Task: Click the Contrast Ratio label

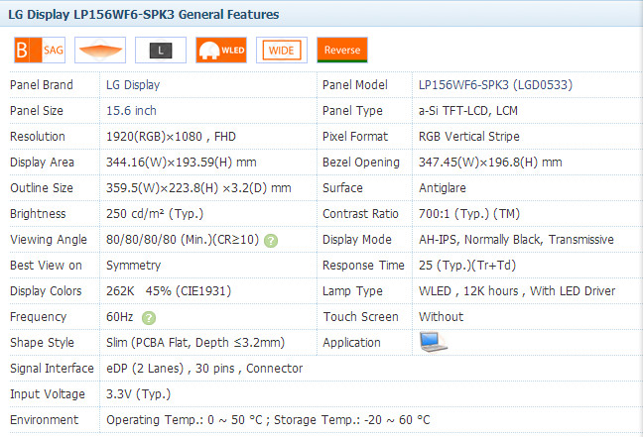Action: (x=360, y=214)
